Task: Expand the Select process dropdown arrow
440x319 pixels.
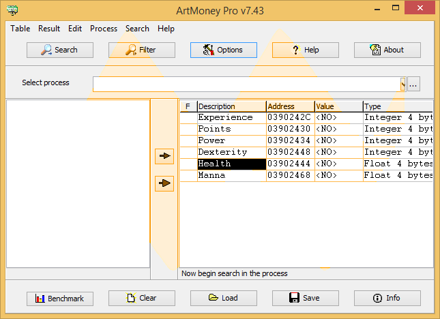Action: pyautogui.click(x=403, y=84)
